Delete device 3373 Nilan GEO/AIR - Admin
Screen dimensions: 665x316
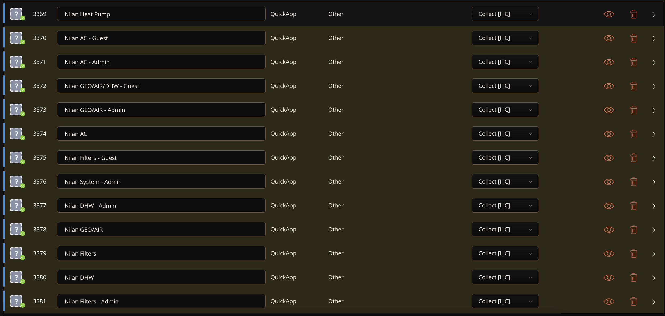point(634,110)
